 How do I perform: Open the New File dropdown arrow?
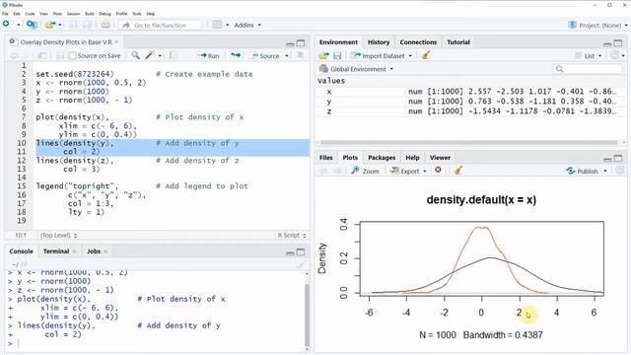(x=18, y=25)
